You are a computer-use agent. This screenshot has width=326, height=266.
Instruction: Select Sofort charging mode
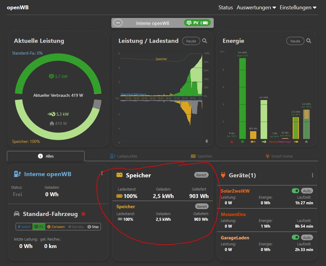pyautogui.click(x=24, y=227)
